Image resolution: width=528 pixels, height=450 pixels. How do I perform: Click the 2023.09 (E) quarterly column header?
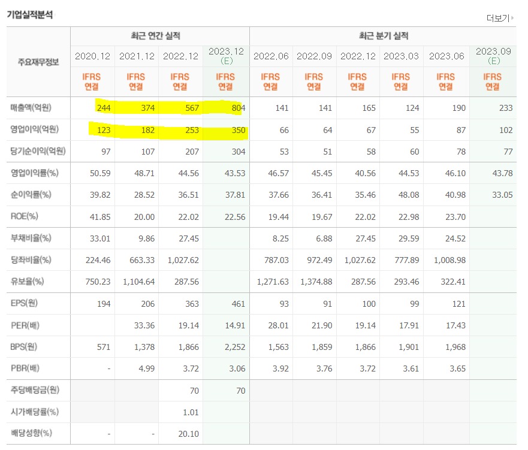point(493,56)
